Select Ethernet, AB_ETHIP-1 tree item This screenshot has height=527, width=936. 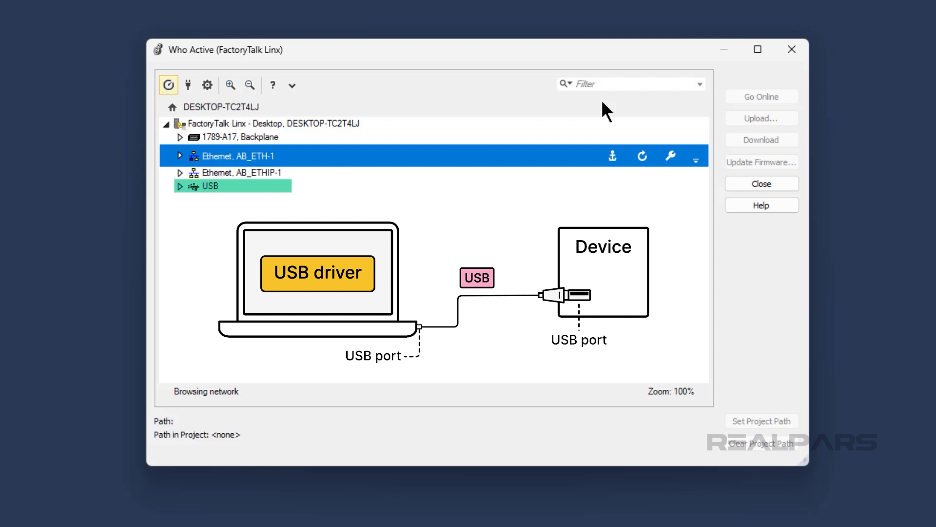click(241, 173)
